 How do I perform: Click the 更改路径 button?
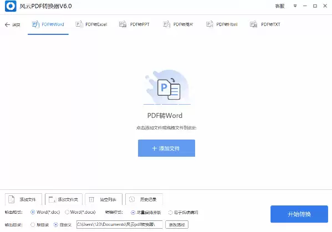[177, 224]
